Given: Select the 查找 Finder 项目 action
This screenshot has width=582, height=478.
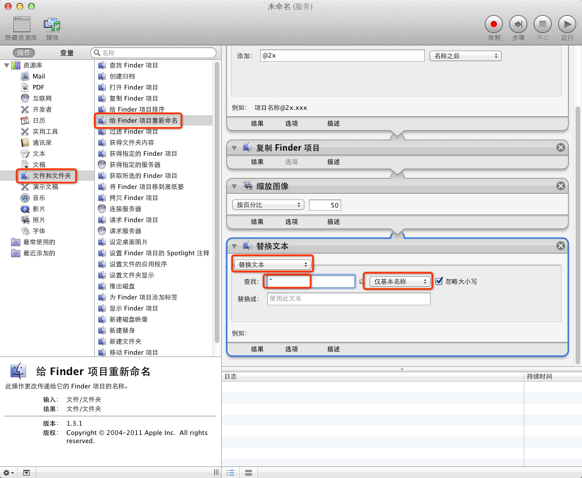Looking at the screenshot, I should coord(133,65).
